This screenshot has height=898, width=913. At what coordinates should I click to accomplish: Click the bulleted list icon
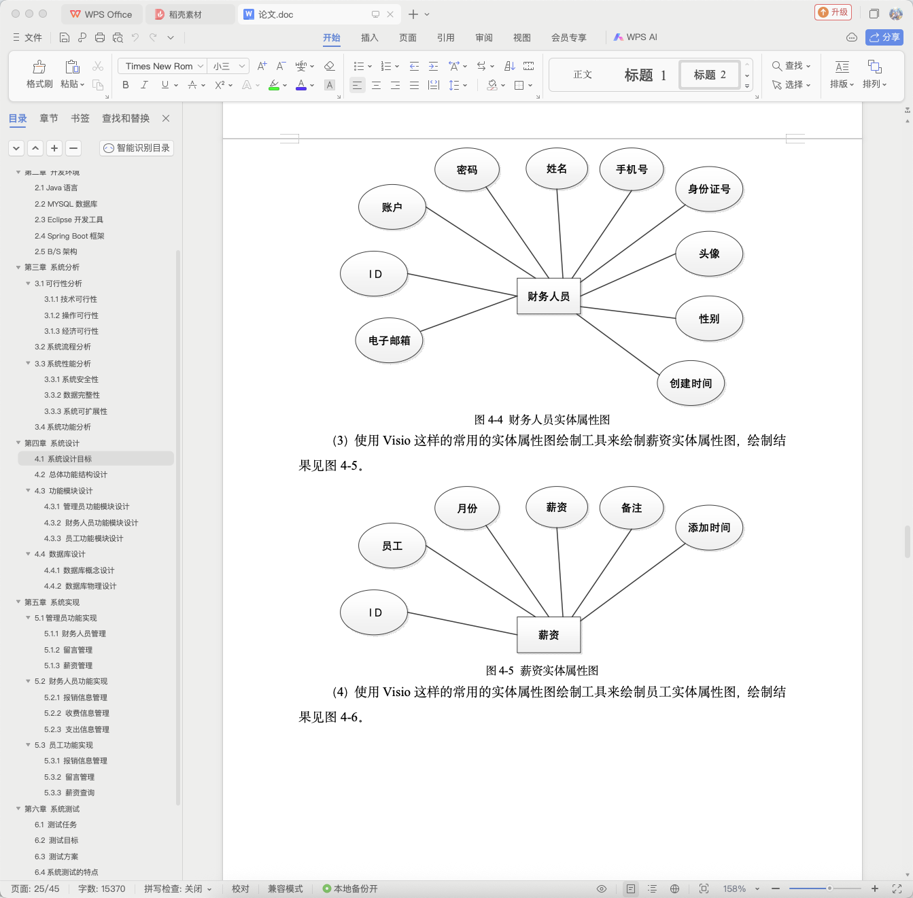[x=359, y=66]
